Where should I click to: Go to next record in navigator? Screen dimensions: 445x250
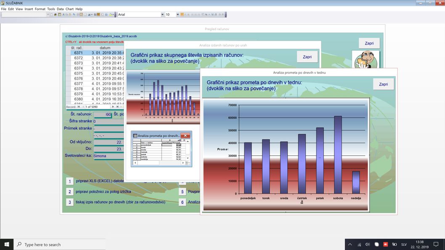point(113,107)
